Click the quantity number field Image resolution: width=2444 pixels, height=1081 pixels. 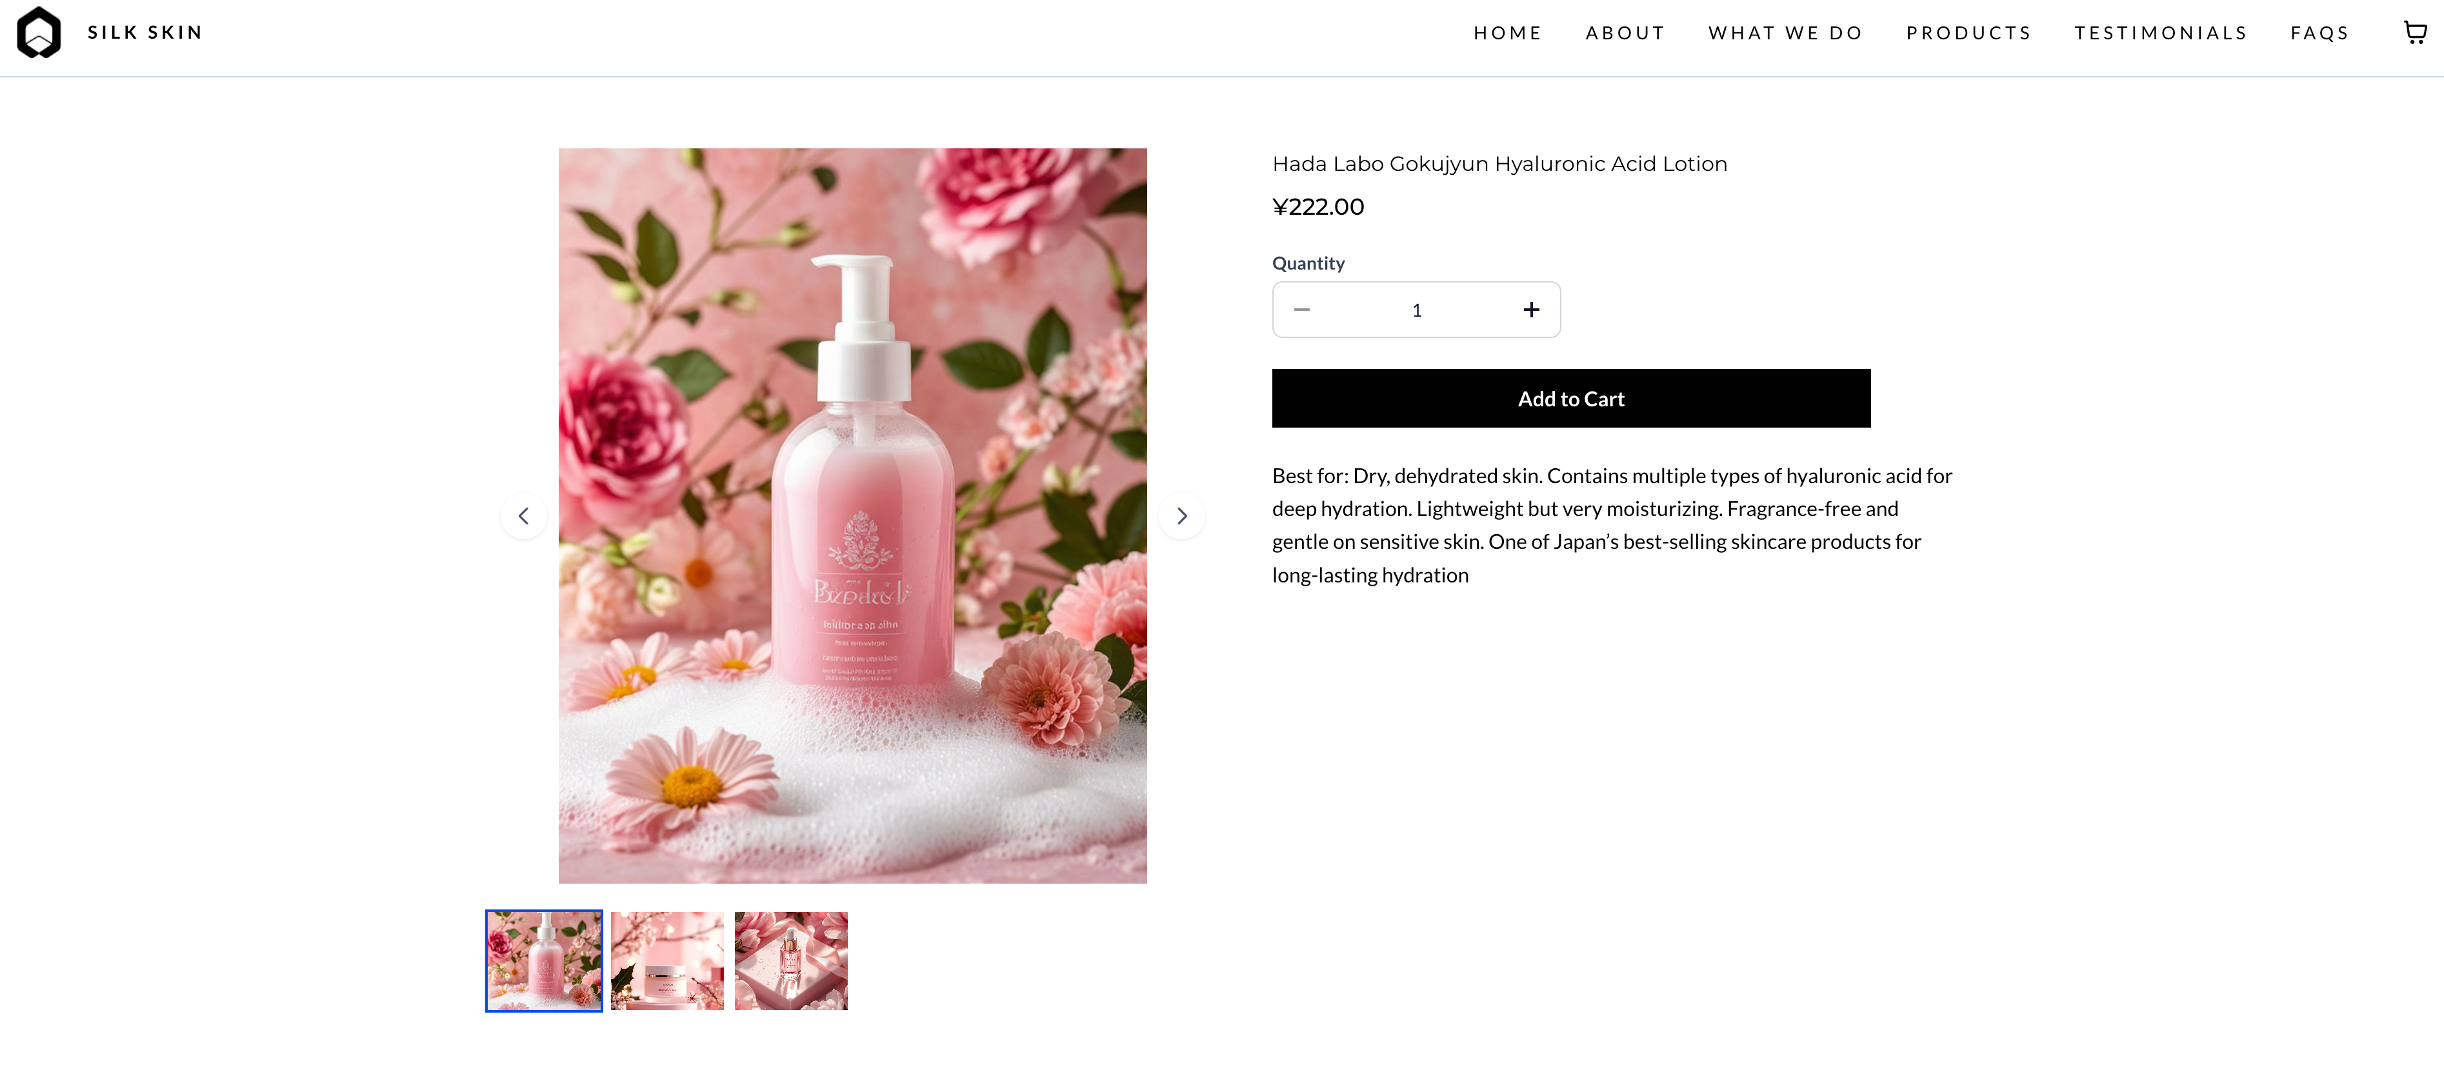coord(1416,310)
